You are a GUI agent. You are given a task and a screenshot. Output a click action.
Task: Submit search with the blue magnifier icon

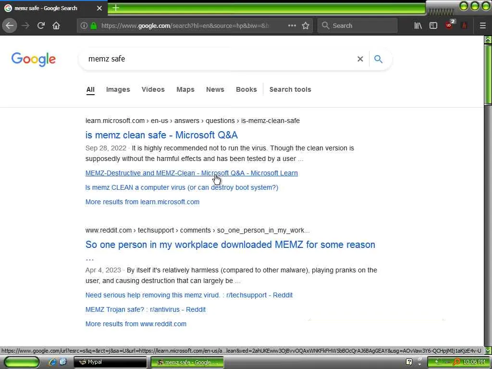click(x=379, y=59)
